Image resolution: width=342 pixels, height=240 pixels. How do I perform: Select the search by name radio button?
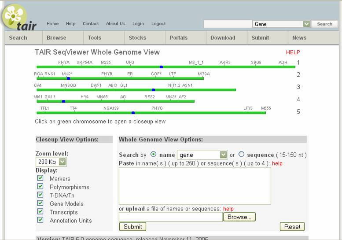[x=154, y=155]
